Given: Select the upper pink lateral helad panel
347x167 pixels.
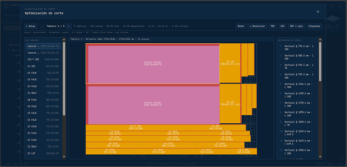Looking at the screenshot, I should (x=153, y=64).
